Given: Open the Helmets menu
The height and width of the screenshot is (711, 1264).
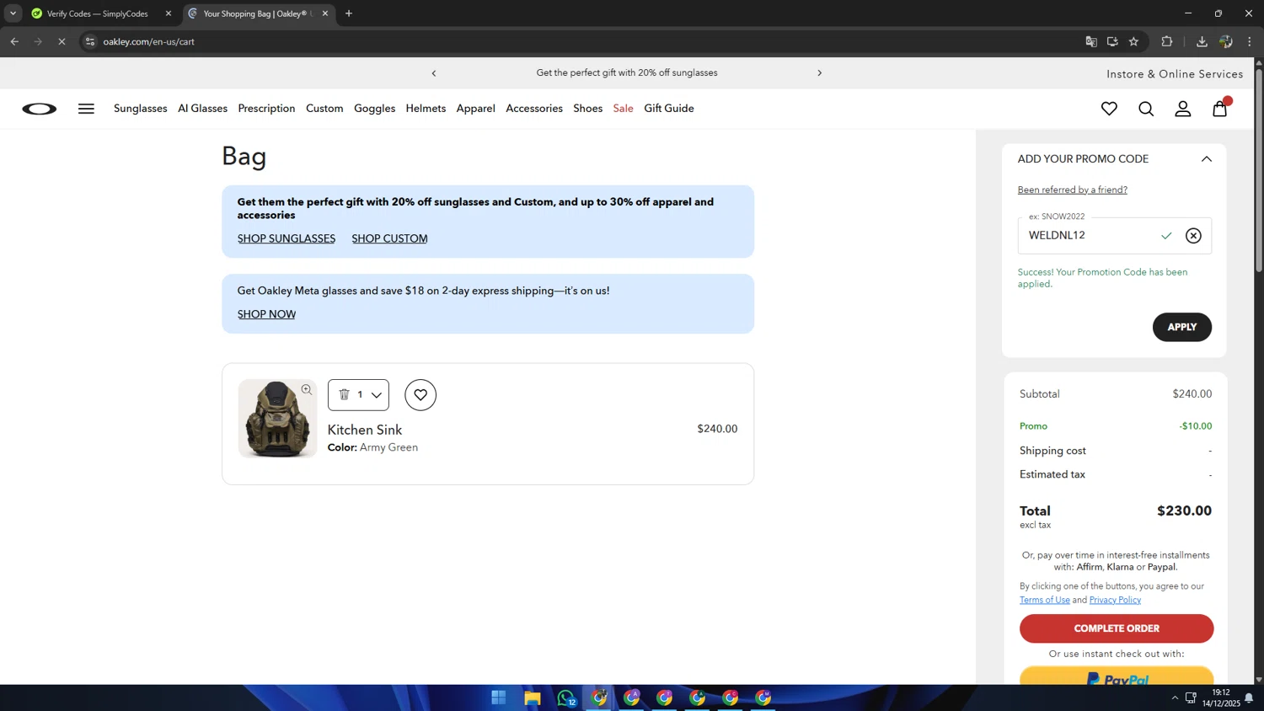Looking at the screenshot, I should [x=426, y=109].
